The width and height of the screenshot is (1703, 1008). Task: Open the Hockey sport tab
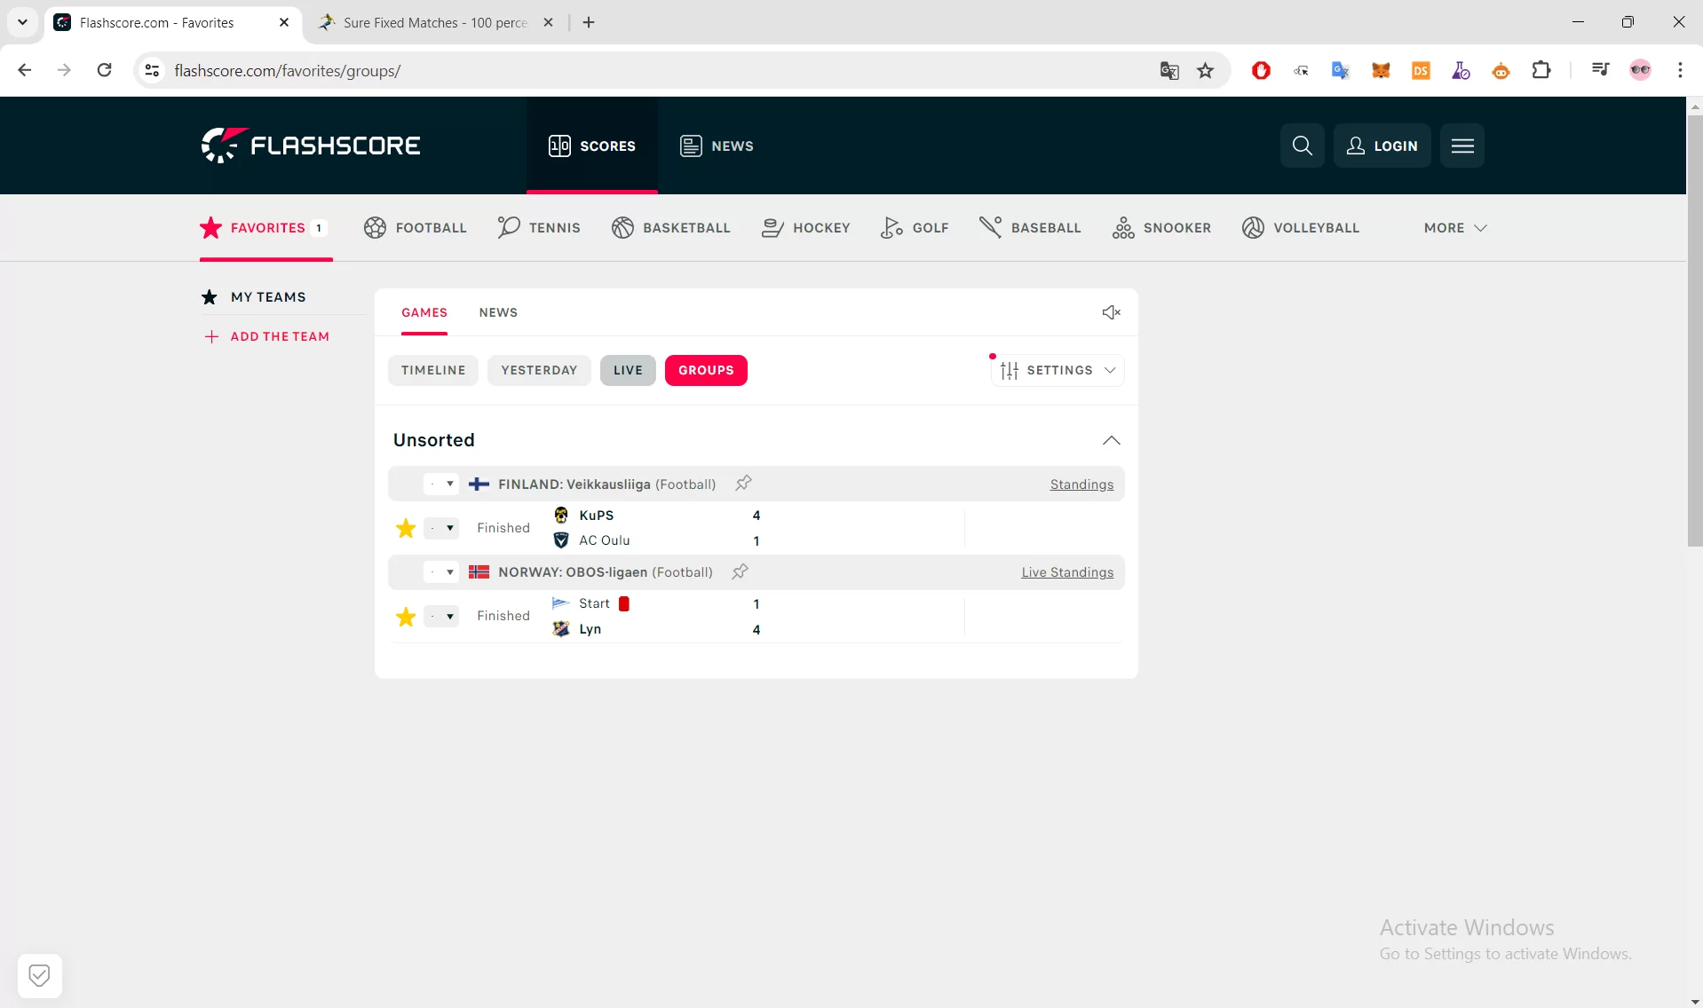tap(805, 228)
